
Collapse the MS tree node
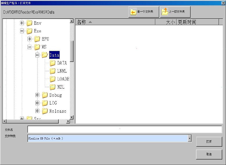(30, 47)
